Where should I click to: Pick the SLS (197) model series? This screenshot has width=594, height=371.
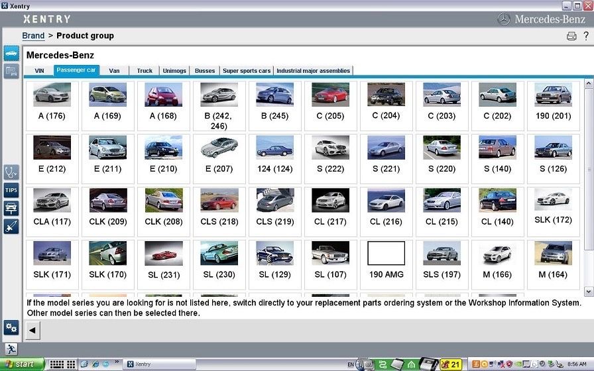point(442,264)
